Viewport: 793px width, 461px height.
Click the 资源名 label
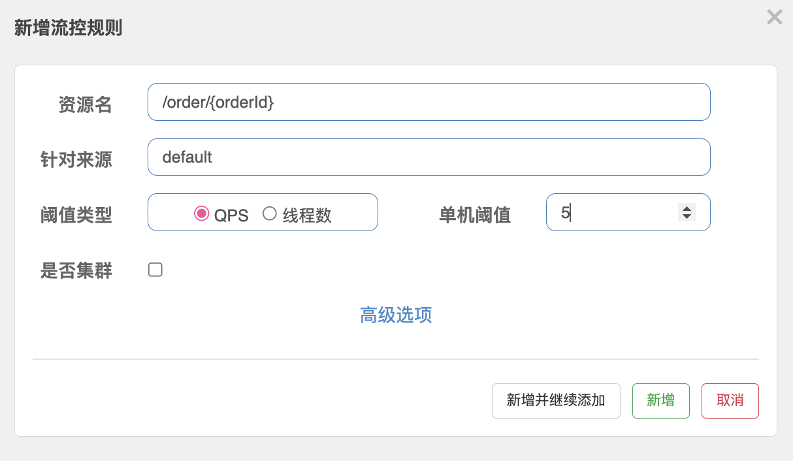click(x=85, y=104)
